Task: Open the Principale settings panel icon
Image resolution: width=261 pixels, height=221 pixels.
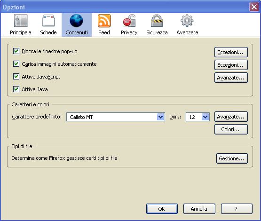Action: click(x=21, y=21)
